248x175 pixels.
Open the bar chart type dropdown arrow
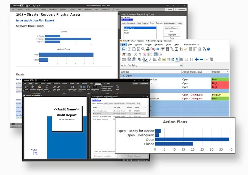[x=132, y=54]
